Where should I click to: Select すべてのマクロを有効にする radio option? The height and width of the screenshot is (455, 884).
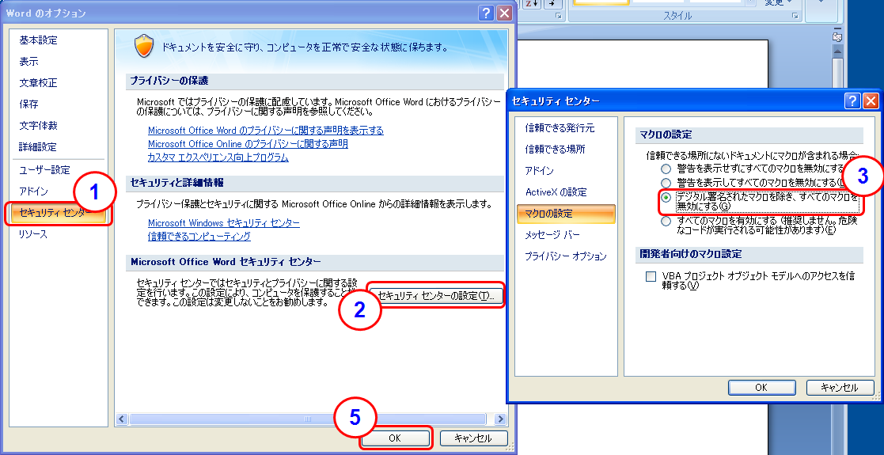[x=666, y=221]
